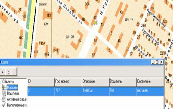The image size is (173, 109).
Task: Click the ID cell '2' in the row
Action: pos(41,91)
